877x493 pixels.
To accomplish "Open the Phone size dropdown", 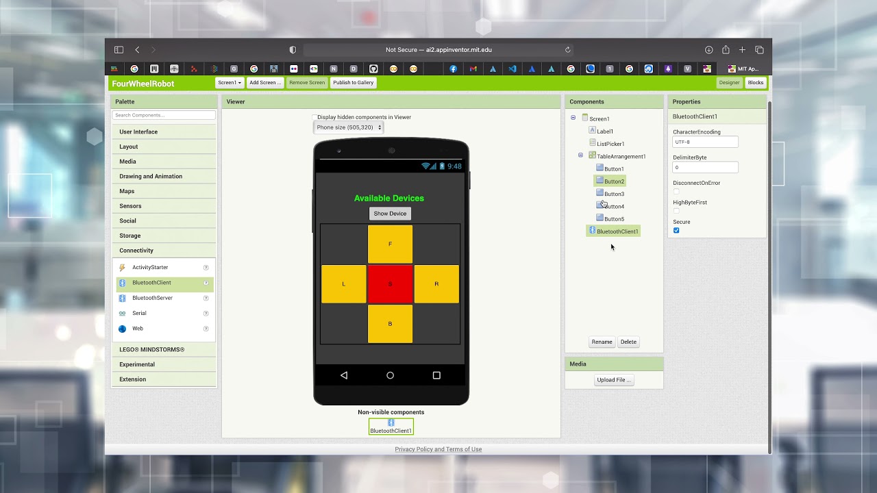I will point(349,127).
